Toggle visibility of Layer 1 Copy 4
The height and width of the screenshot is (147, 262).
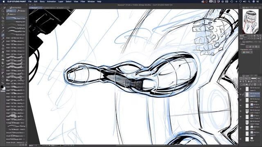pyautogui.click(x=241, y=117)
